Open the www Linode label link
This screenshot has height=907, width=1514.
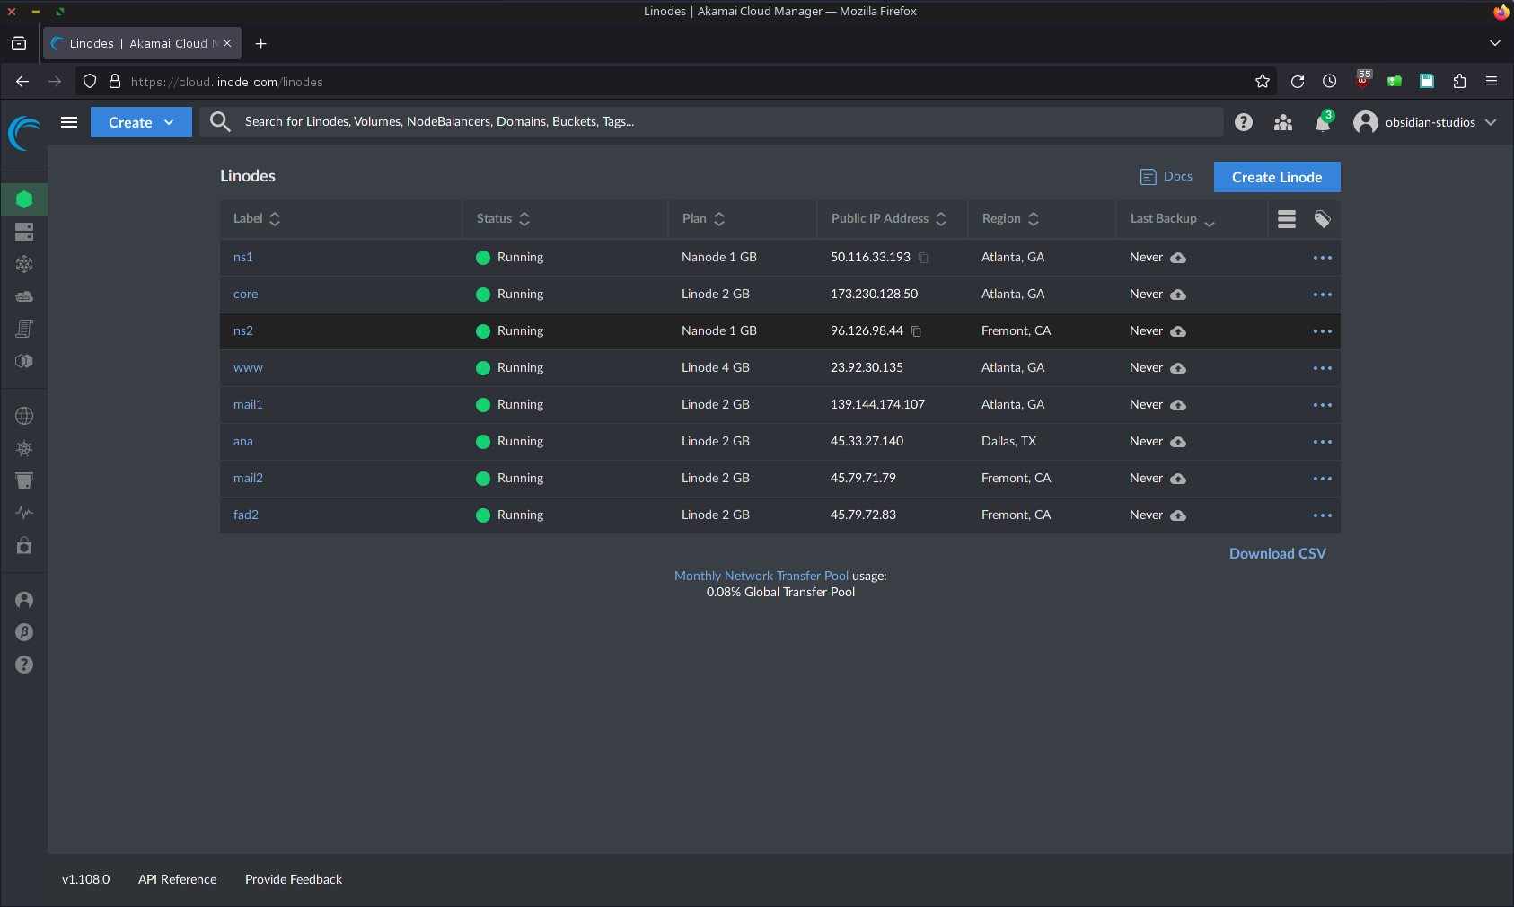[x=248, y=368]
